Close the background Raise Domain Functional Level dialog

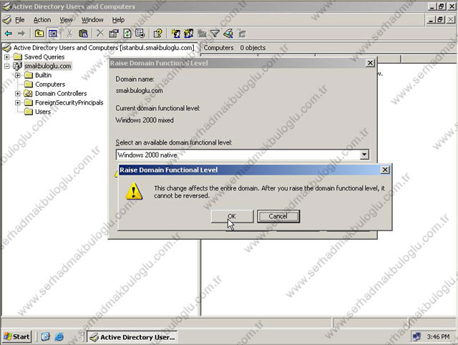click(370, 63)
